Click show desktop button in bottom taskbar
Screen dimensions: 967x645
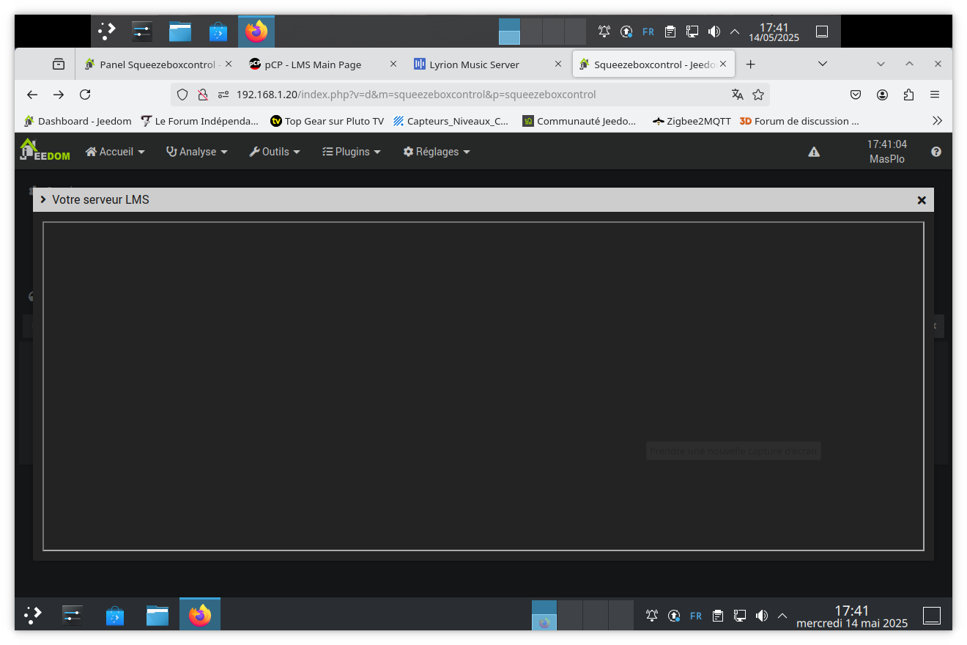coord(932,615)
